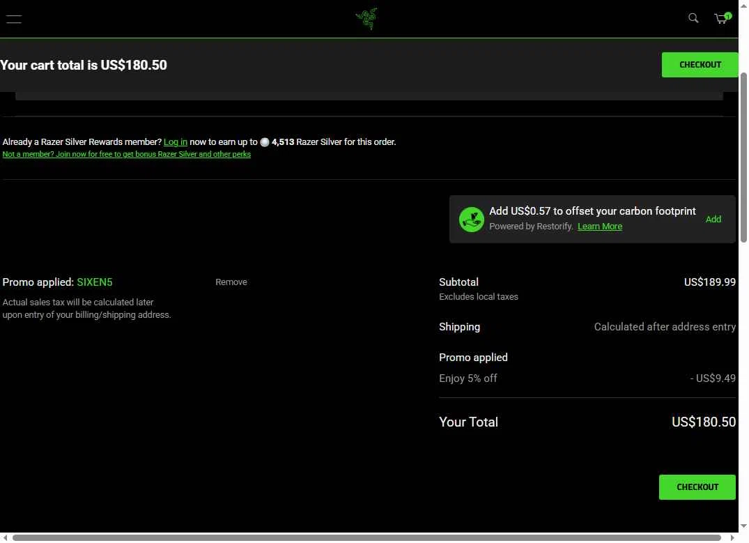Follow the Log in link
749x543 pixels.
(176, 142)
